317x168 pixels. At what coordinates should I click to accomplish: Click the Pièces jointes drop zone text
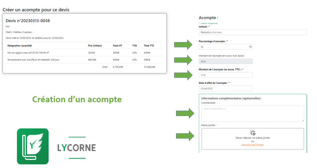click(x=253, y=138)
